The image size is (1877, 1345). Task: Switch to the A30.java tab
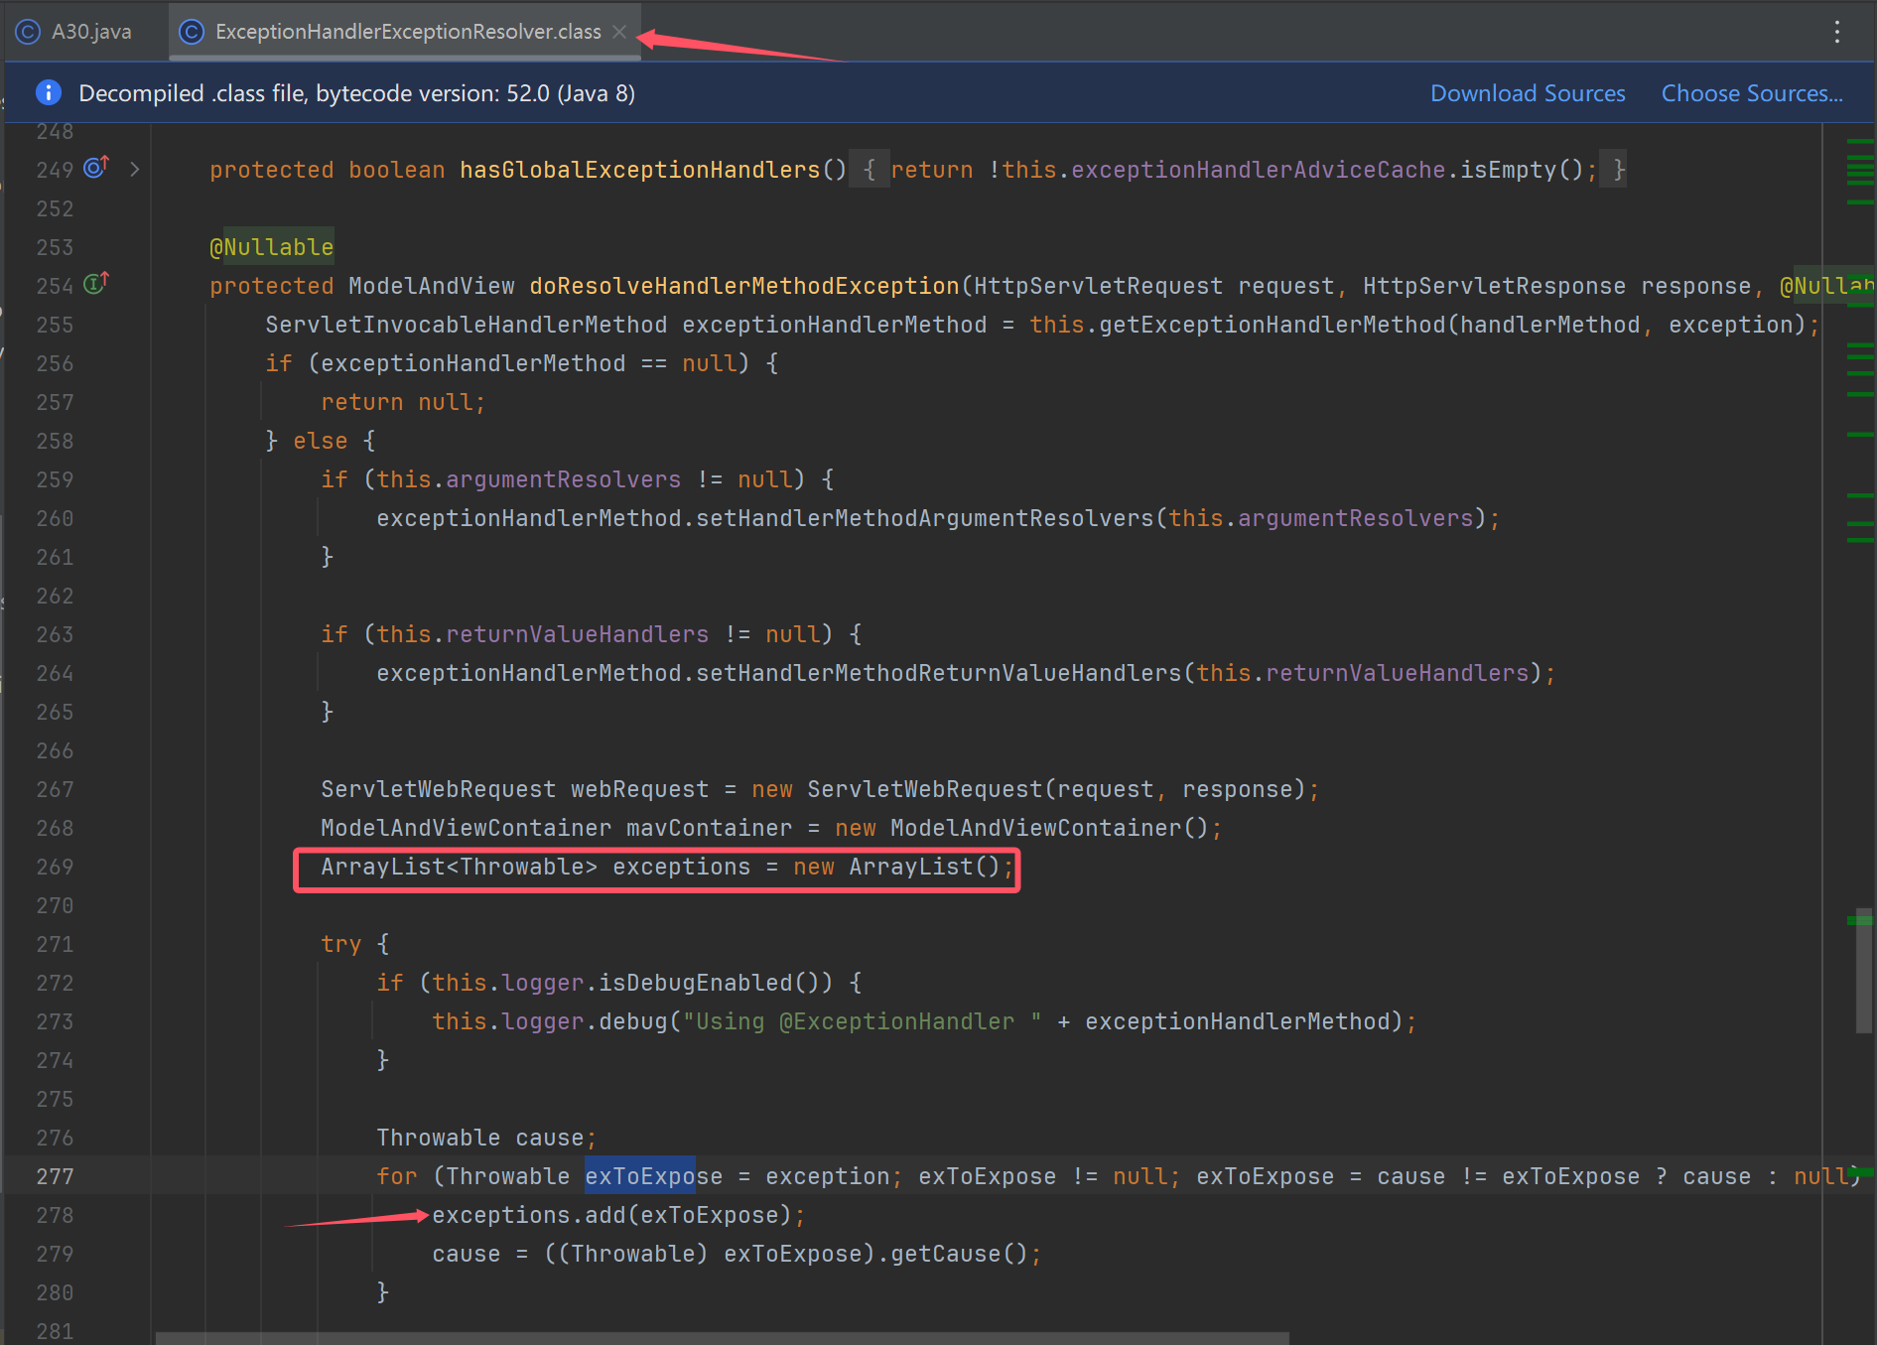tap(73, 32)
